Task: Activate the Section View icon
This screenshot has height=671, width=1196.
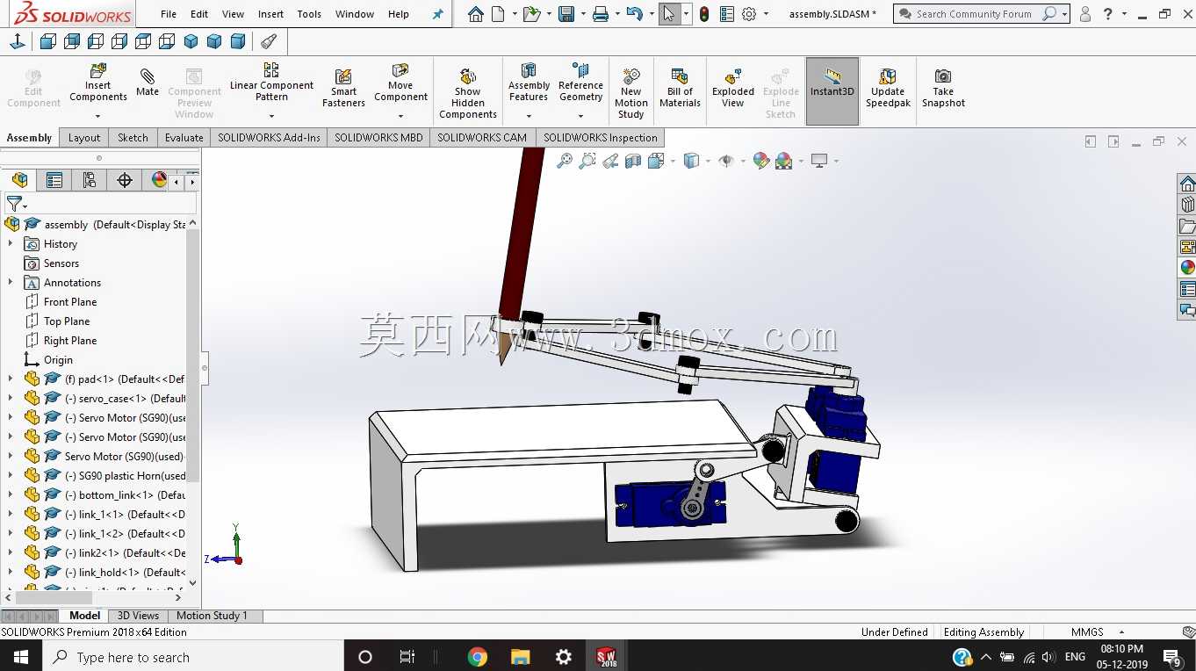Action: [633, 161]
